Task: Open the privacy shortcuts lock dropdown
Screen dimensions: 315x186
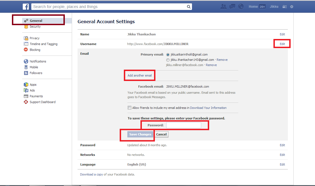Action: (284, 6)
